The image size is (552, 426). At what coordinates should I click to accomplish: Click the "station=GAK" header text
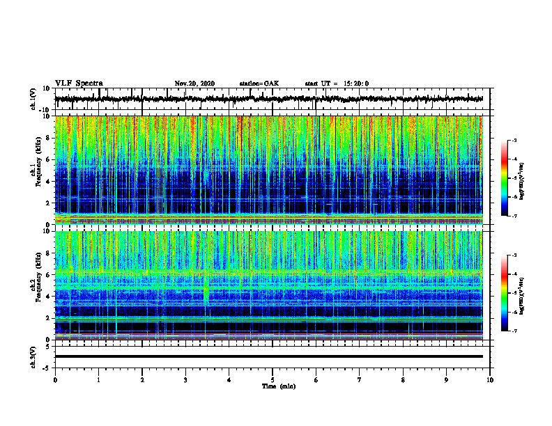tap(259, 84)
